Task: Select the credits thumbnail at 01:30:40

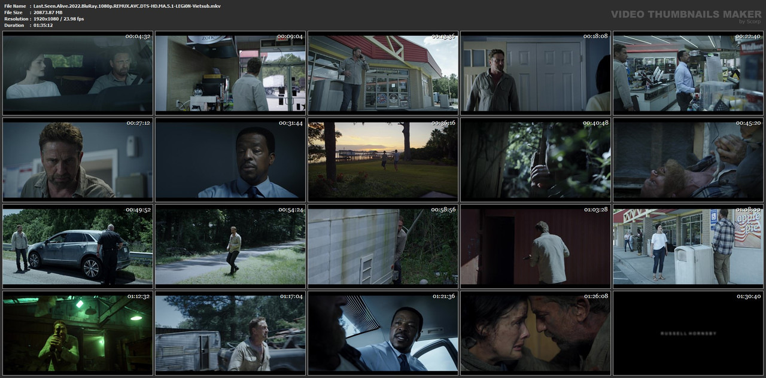Action: (x=688, y=333)
